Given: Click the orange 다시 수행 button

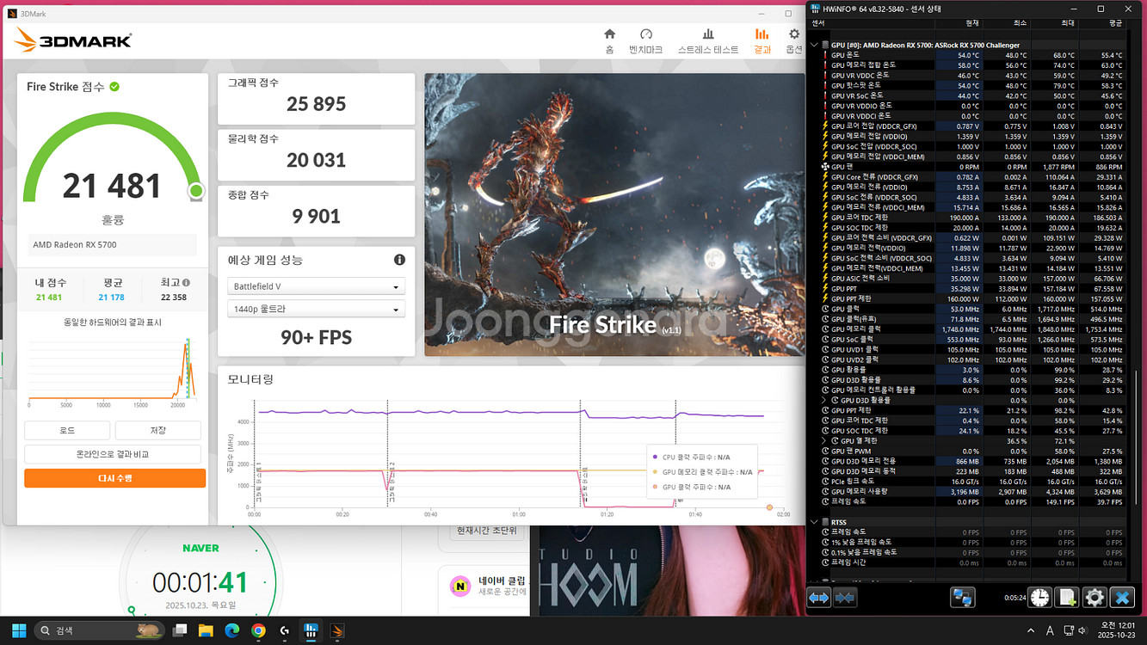Looking at the screenshot, I should pos(114,478).
